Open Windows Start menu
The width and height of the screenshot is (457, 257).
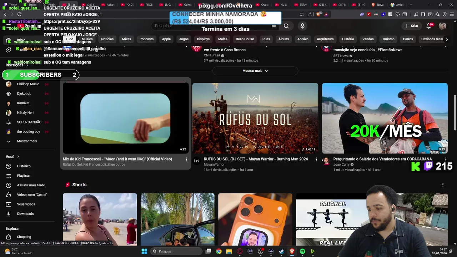(144, 251)
